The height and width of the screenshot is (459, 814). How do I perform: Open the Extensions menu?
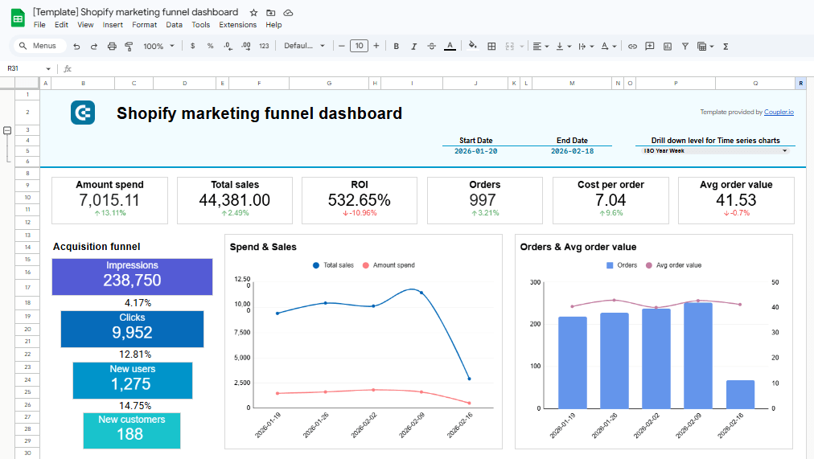pos(238,24)
